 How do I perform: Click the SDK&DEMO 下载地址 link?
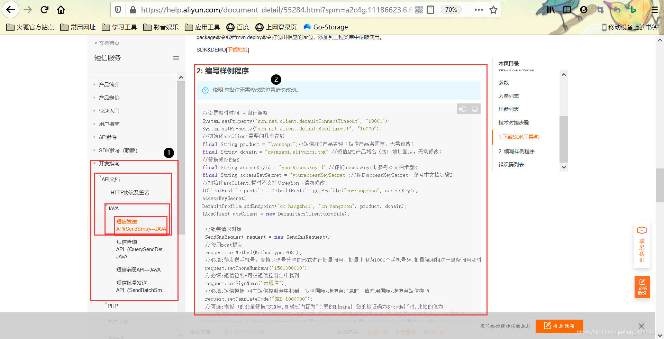tap(238, 50)
